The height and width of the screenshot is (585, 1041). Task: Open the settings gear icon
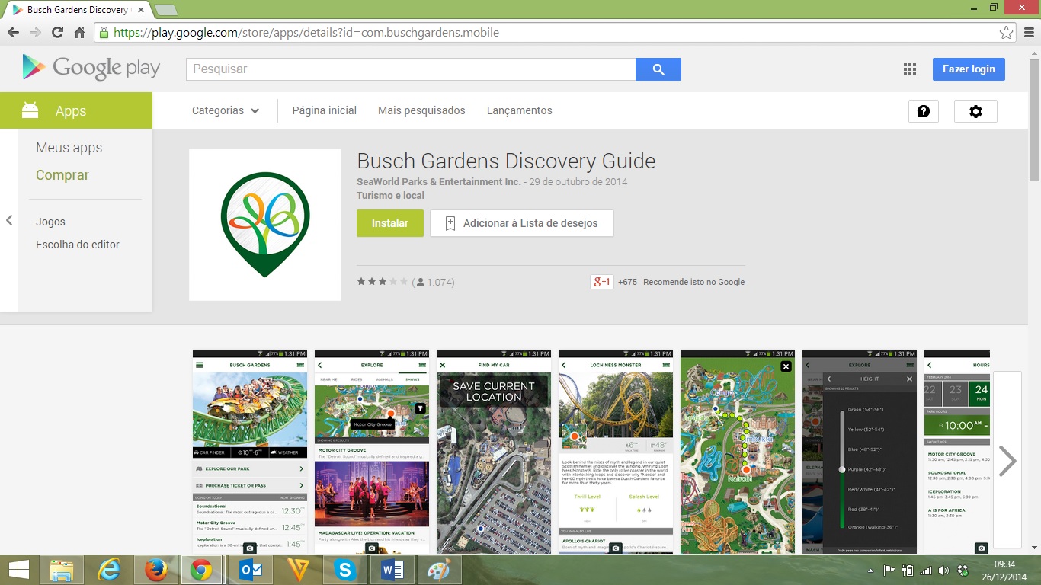tap(975, 111)
